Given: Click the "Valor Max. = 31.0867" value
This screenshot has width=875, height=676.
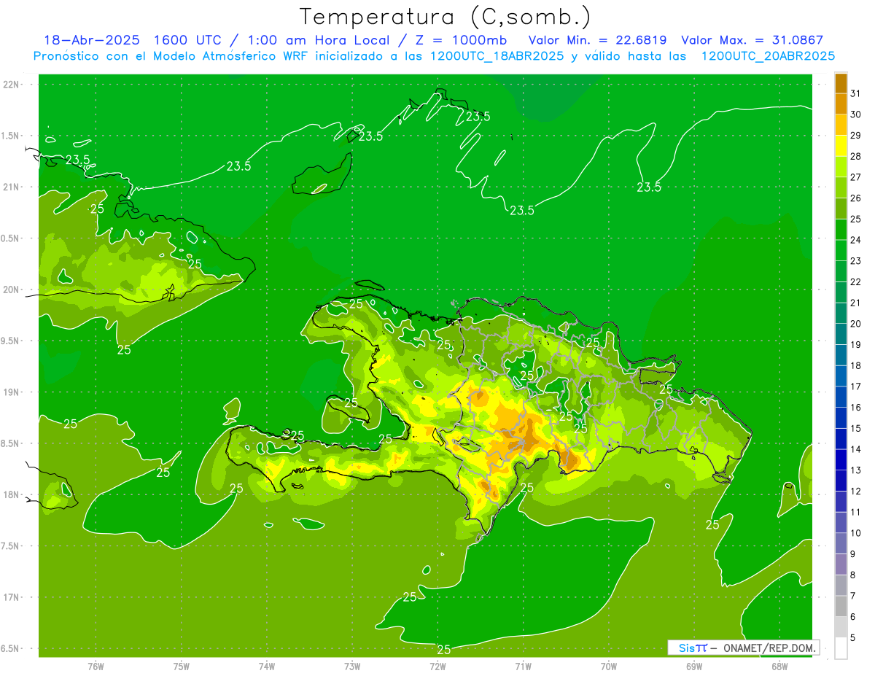Looking at the screenshot, I should pyautogui.click(x=751, y=40).
